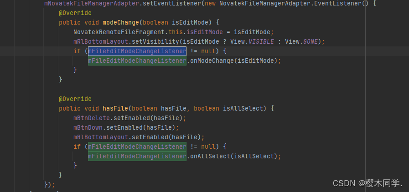Click setEnabled after mRlBottomLayout
The height and width of the screenshot is (192, 409).
(150, 137)
